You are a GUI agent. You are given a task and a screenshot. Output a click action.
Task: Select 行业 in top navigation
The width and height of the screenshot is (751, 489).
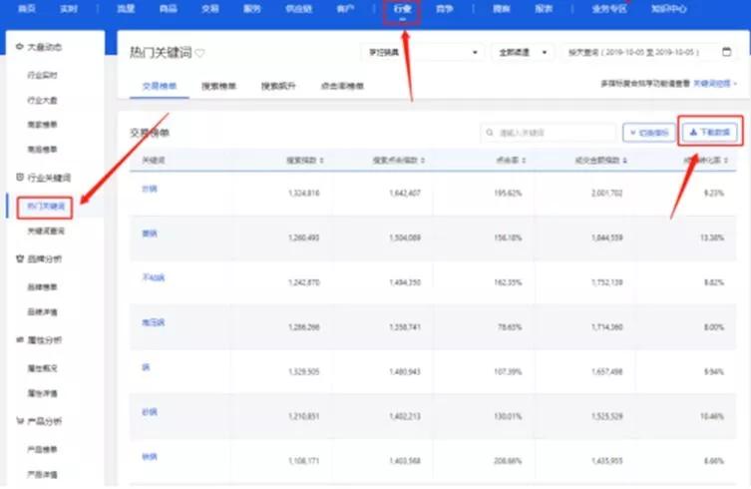[x=402, y=9]
